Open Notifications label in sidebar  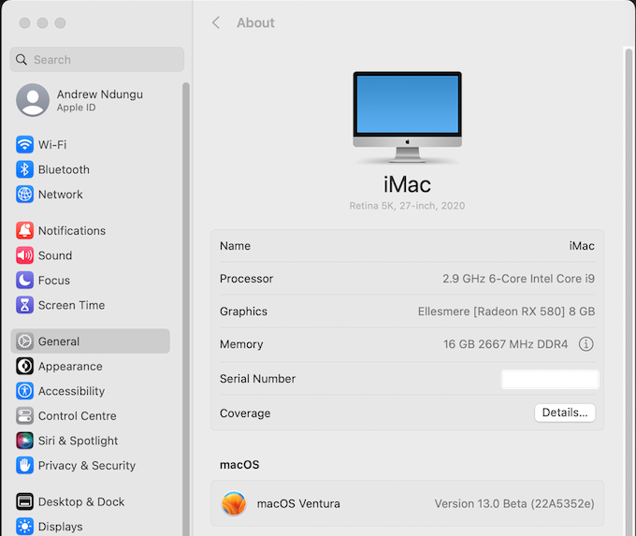coord(72,230)
